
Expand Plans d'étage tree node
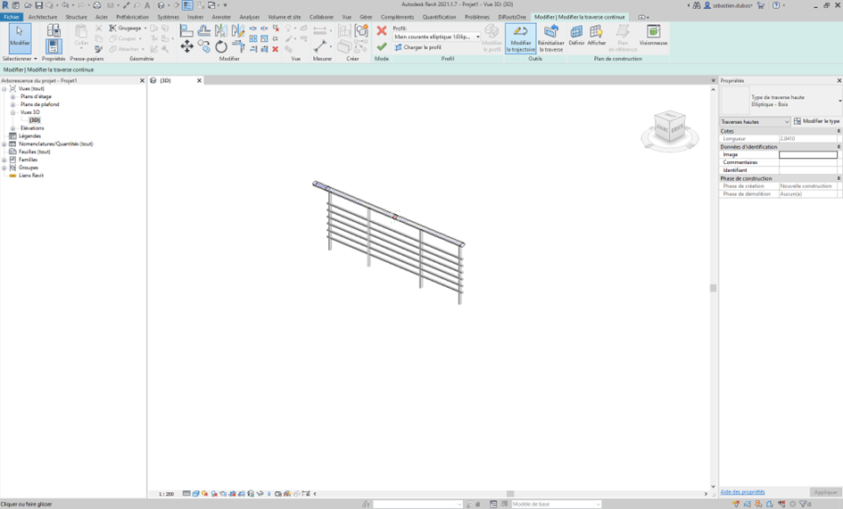(x=12, y=97)
